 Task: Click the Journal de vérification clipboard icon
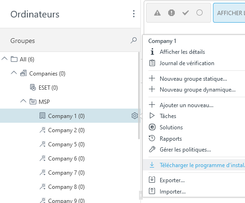click(152, 63)
